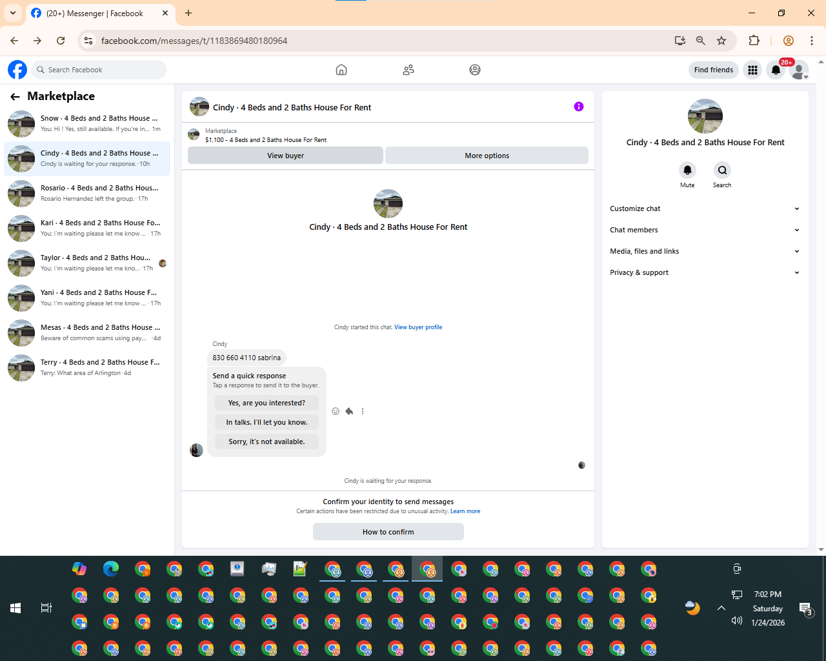This screenshot has width=826, height=661.
Task: Reload the page with refresh icon
Action: click(x=61, y=41)
